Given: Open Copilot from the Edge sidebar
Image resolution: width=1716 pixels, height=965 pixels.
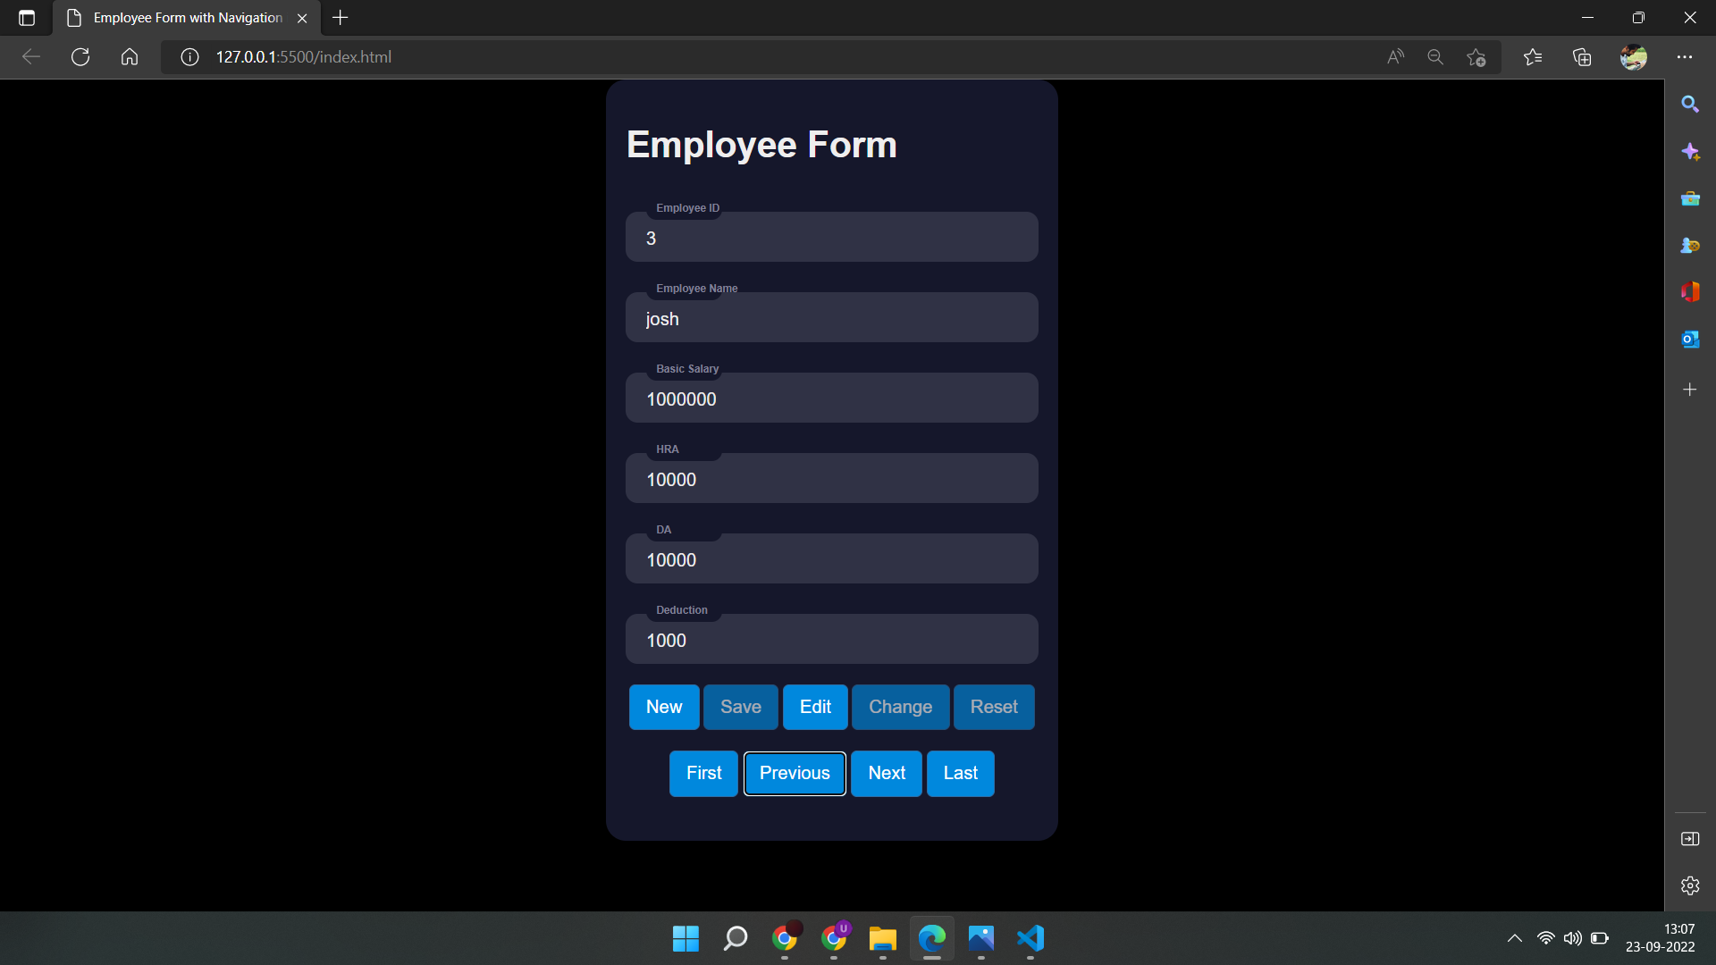Looking at the screenshot, I should (1690, 152).
